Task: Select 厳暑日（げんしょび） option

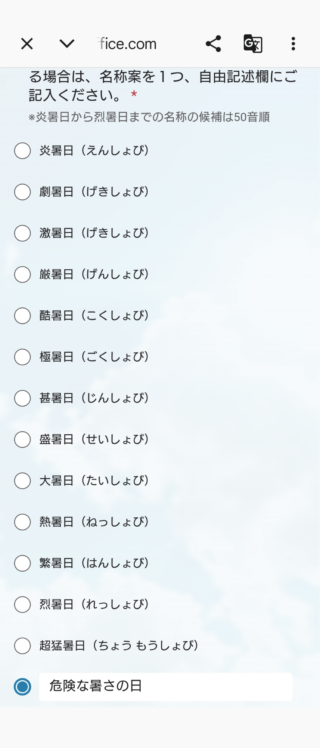Action: click(x=22, y=275)
